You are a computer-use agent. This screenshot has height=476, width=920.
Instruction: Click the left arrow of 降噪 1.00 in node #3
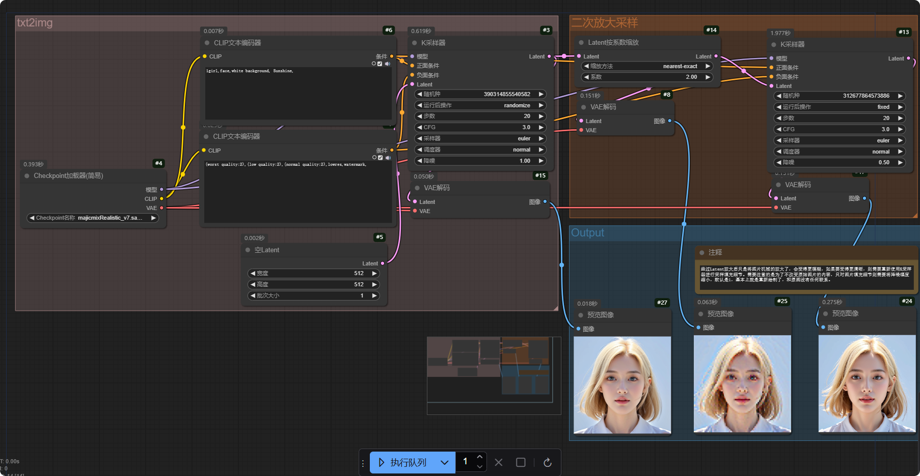click(x=420, y=161)
